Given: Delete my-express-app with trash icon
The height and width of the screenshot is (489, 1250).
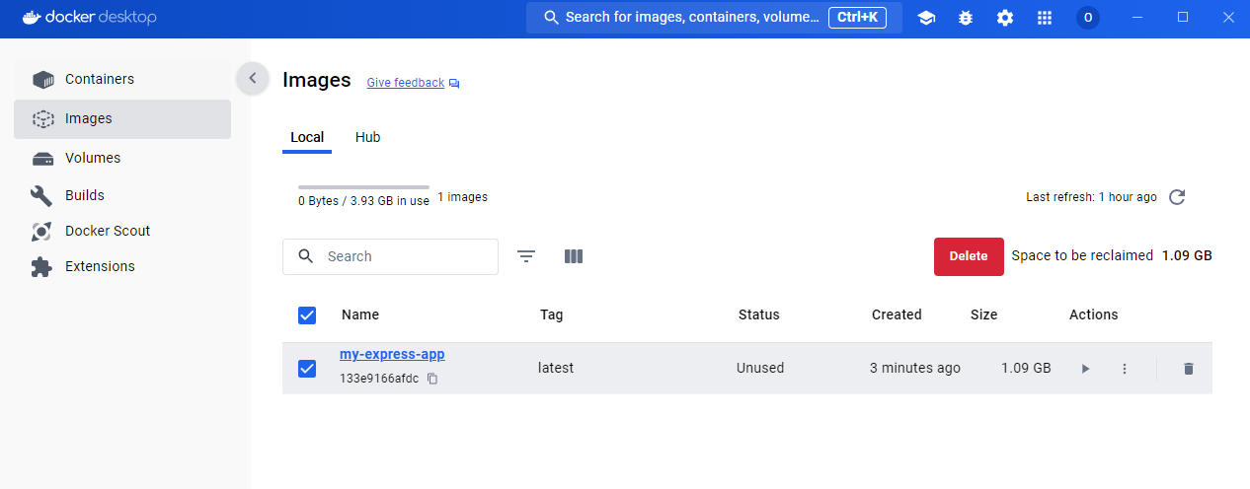Looking at the screenshot, I should tap(1189, 369).
